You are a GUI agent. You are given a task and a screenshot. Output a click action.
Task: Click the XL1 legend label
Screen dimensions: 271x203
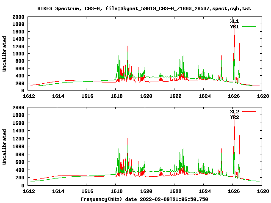point(234,21)
